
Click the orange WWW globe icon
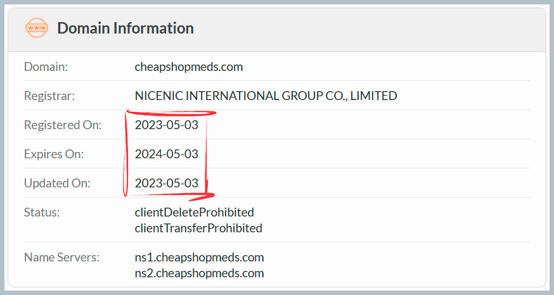pyautogui.click(x=37, y=28)
